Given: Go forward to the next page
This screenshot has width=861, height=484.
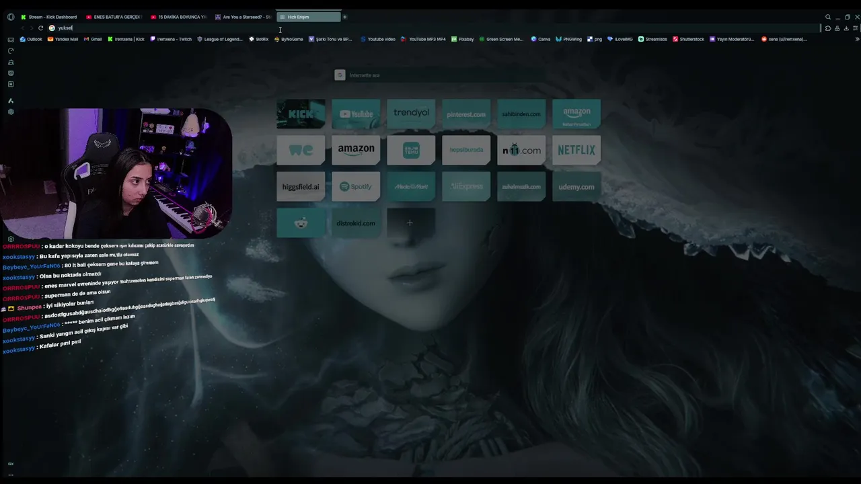Looking at the screenshot, I should tap(31, 28).
